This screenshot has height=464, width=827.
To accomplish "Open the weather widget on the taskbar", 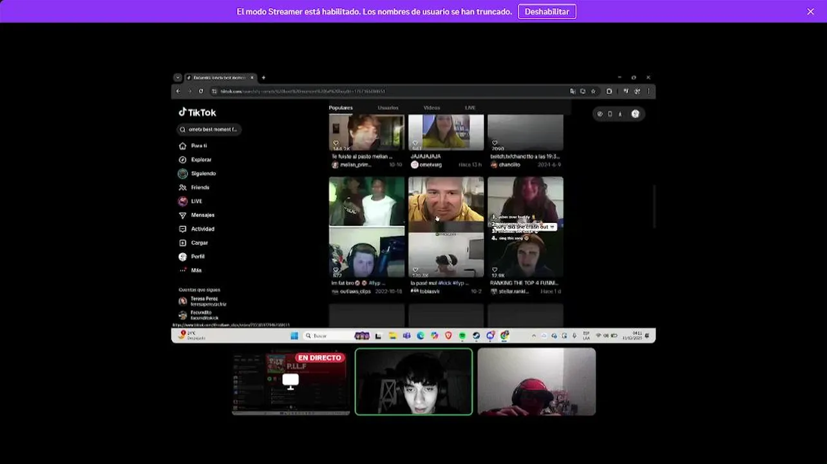I will pos(191,336).
